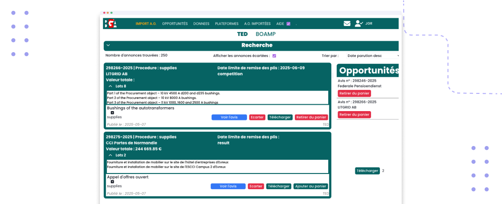Uncheck Afficher les annonces écartées checkbox
Viewport: 502px width, 204px height.
(x=274, y=56)
